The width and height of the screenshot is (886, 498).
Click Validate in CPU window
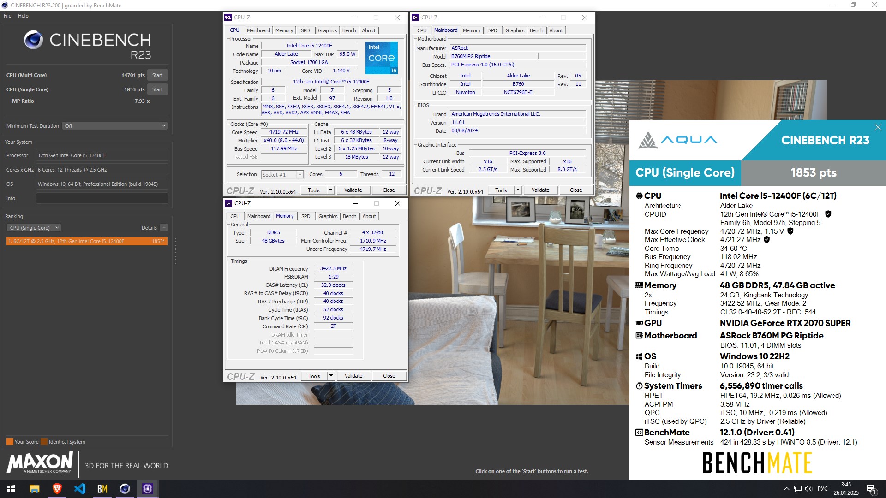click(x=353, y=190)
